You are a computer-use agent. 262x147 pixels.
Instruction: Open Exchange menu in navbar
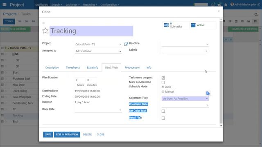click(72, 4)
